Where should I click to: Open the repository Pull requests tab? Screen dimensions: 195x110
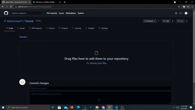tap(35, 28)
